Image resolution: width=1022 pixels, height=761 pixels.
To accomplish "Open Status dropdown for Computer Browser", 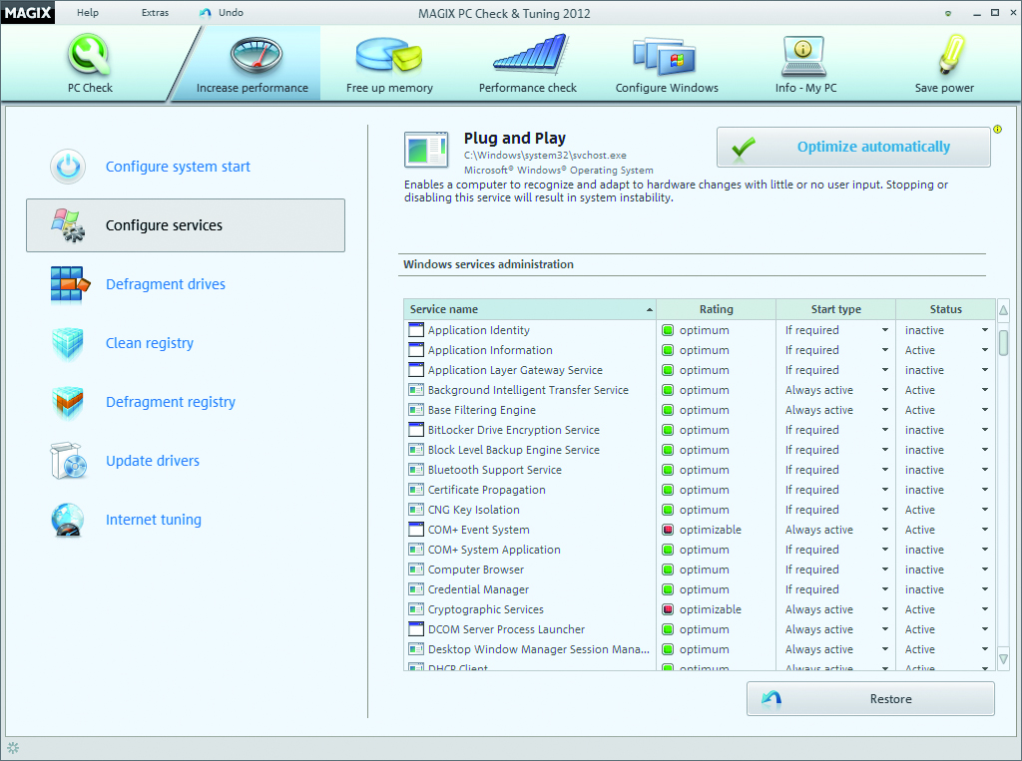I will pyautogui.click(x=985, y=570).
